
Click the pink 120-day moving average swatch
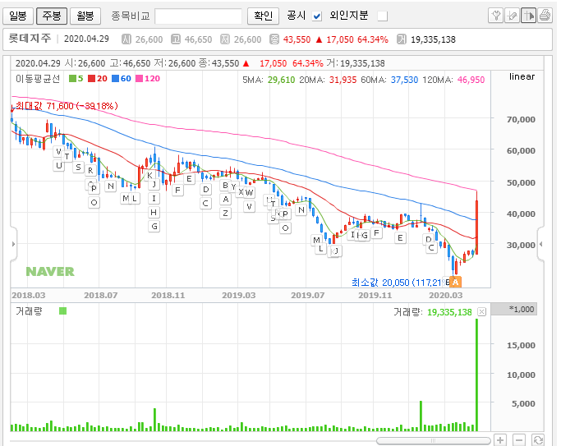click(139, 78)
